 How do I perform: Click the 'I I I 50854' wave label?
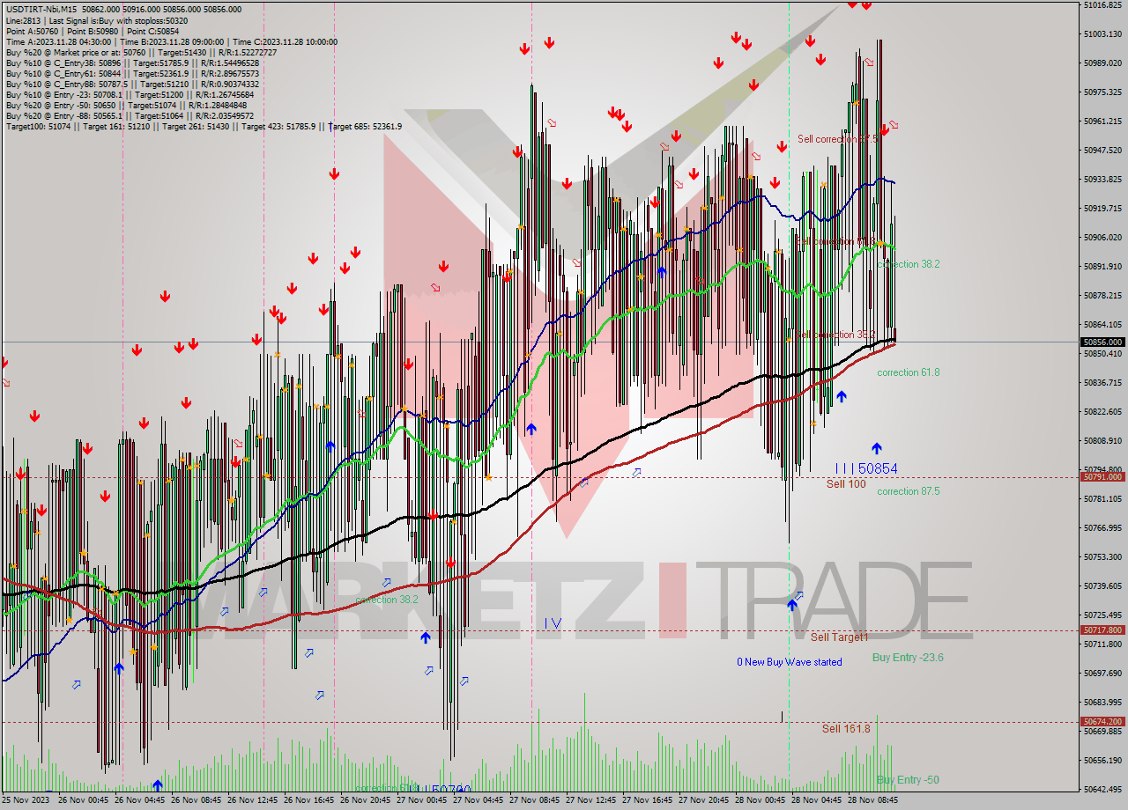pos(866,469)
